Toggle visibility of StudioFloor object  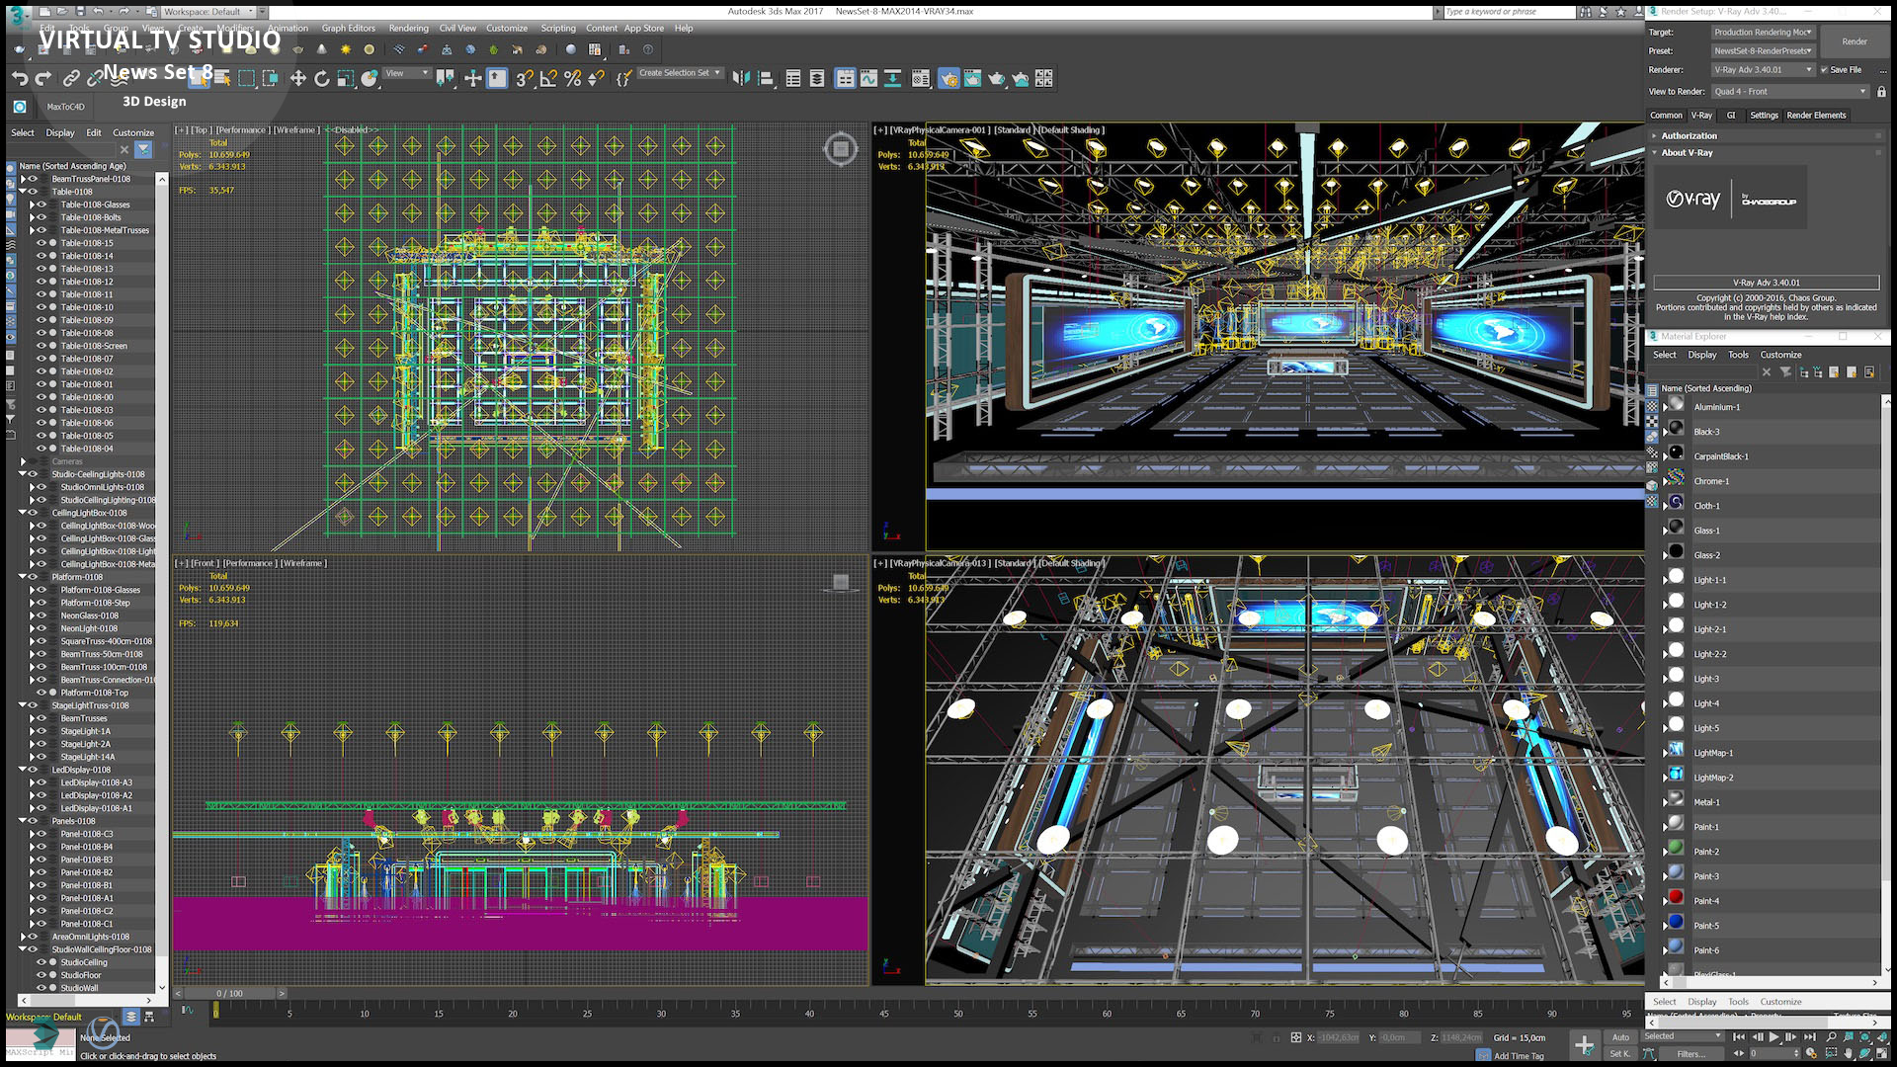pos(41,975)
